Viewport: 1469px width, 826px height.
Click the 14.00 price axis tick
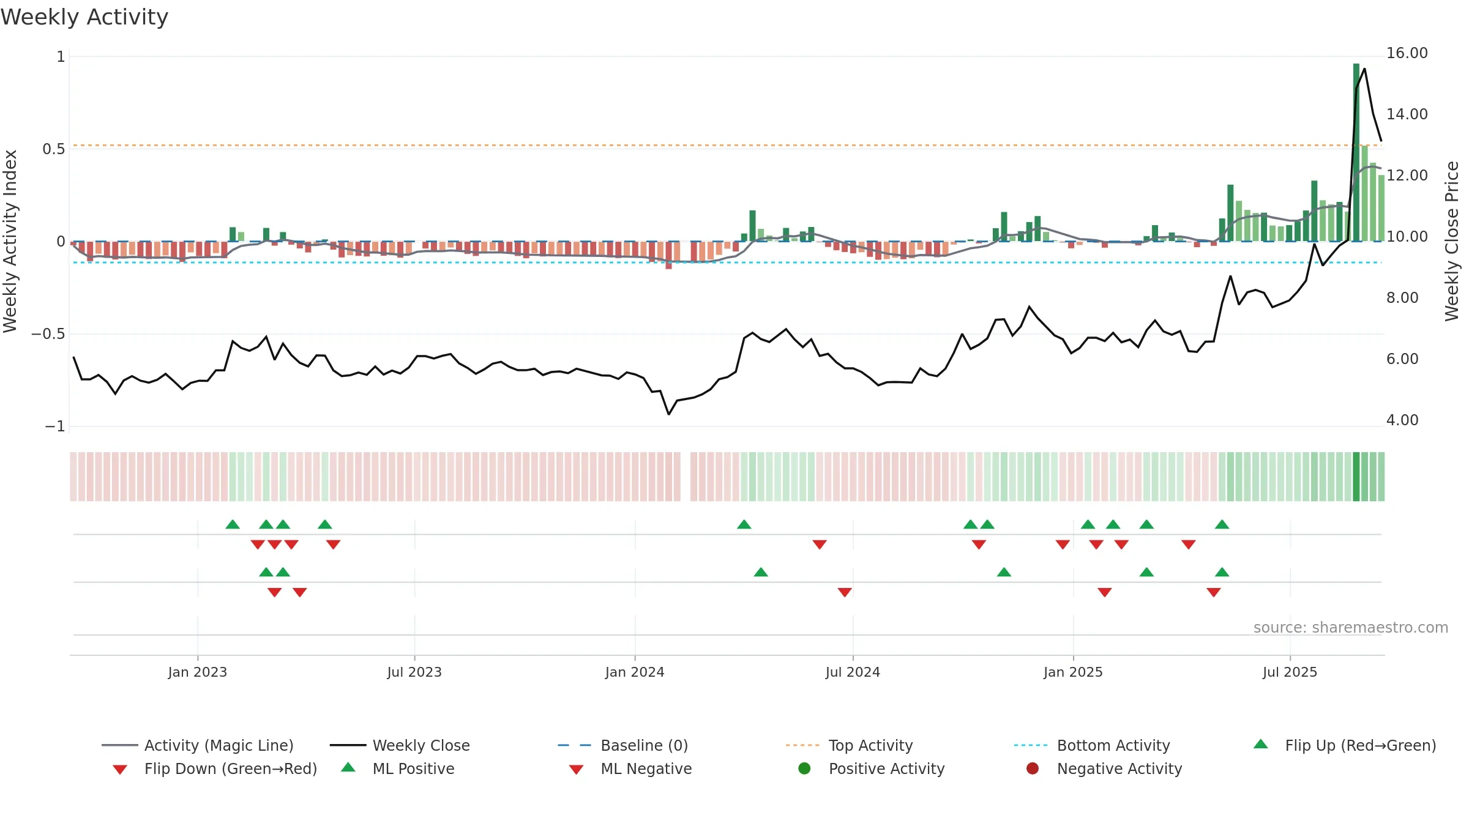point(1407,114)
